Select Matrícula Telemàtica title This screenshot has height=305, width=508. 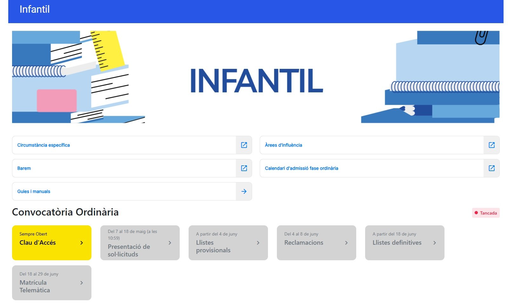35,286
